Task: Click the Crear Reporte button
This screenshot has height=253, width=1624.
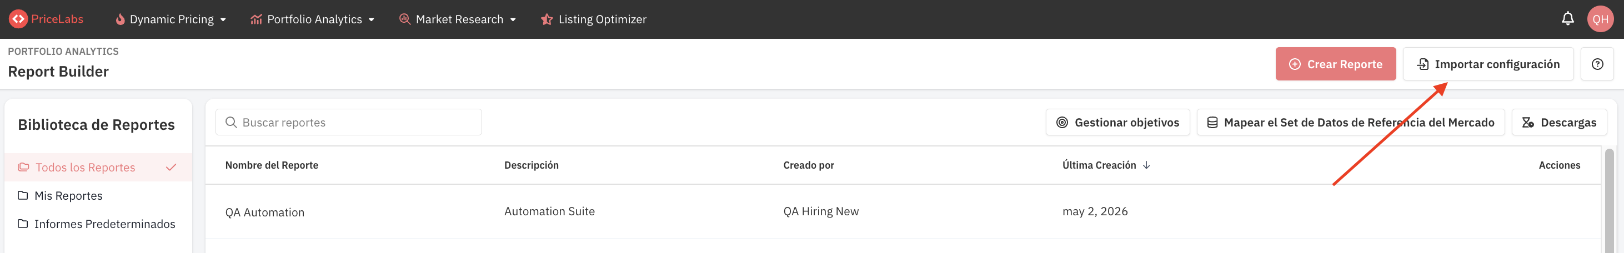Action: coord(1335,64)
